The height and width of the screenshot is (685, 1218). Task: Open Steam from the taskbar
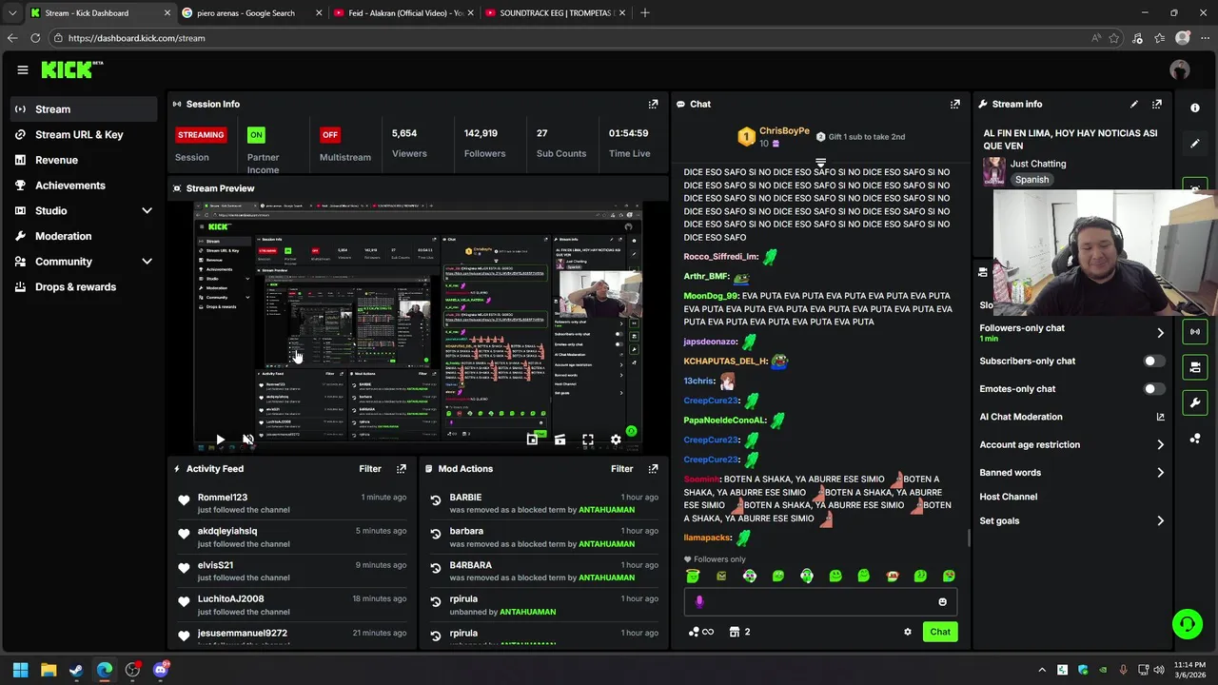coord(76,670)
